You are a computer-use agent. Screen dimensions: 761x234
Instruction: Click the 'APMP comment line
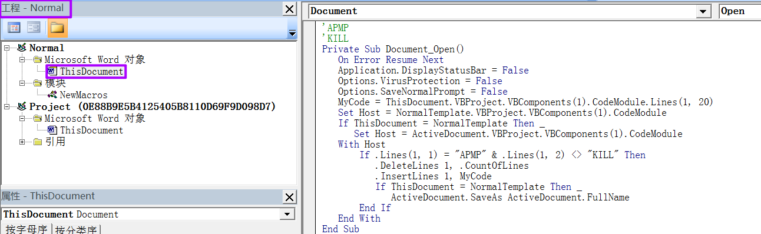[x=335, y=28]
